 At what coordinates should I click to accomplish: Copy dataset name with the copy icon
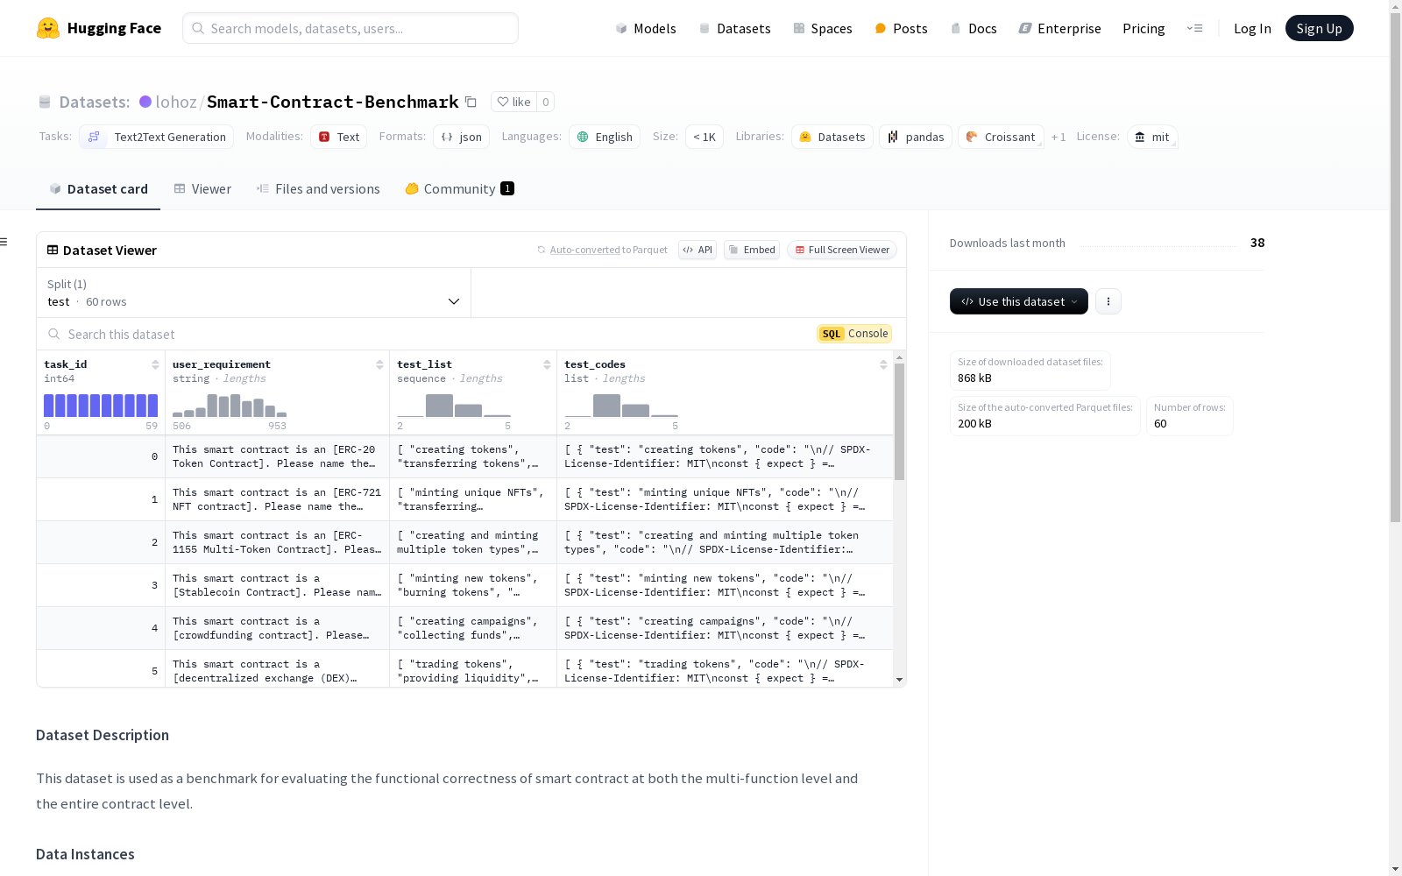[x=471, y=102]
